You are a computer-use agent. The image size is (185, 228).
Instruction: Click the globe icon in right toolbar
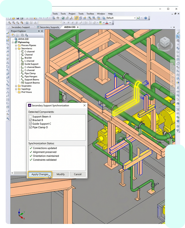(178, 121)
